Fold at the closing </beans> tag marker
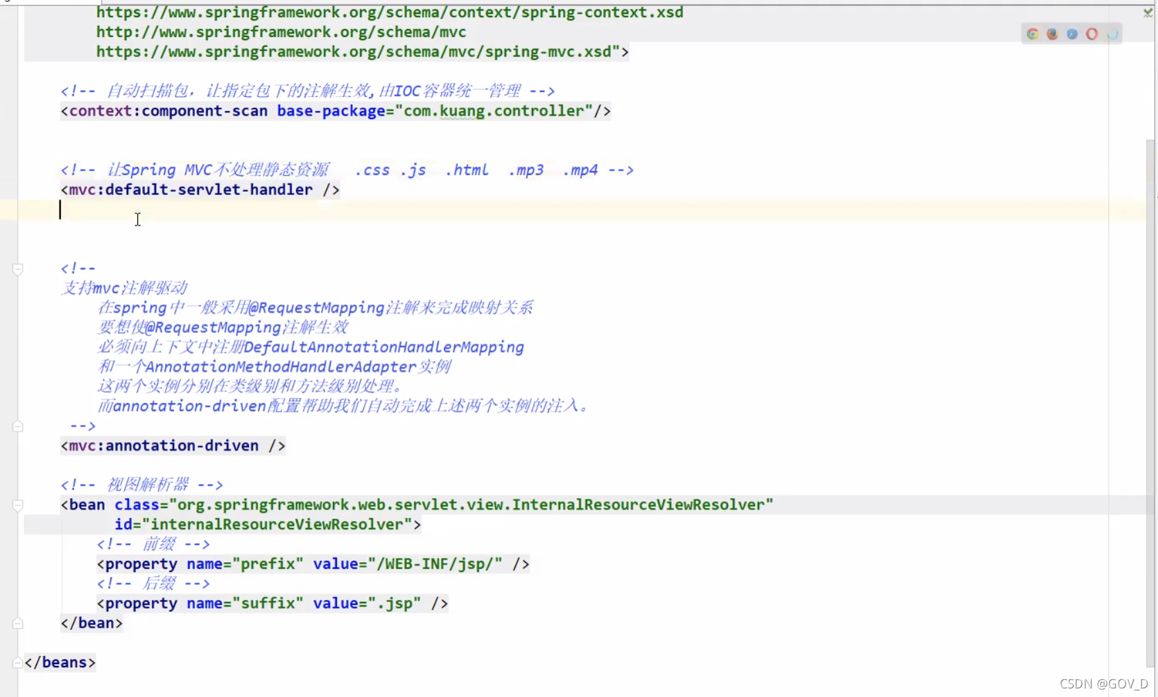1158x697 pixels. coord(18,663)
